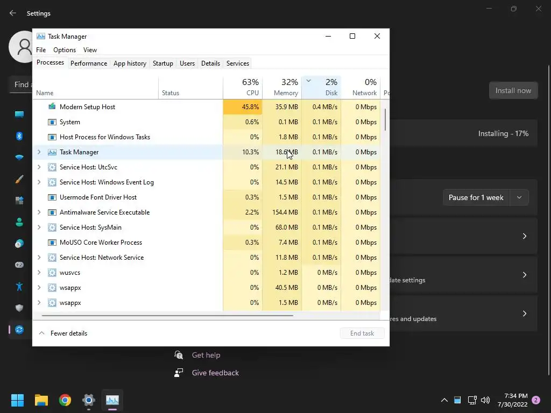Sort processes by Name column header
Image resolution: width=551 pixels, height=413 pixels.
pos(96,87)
